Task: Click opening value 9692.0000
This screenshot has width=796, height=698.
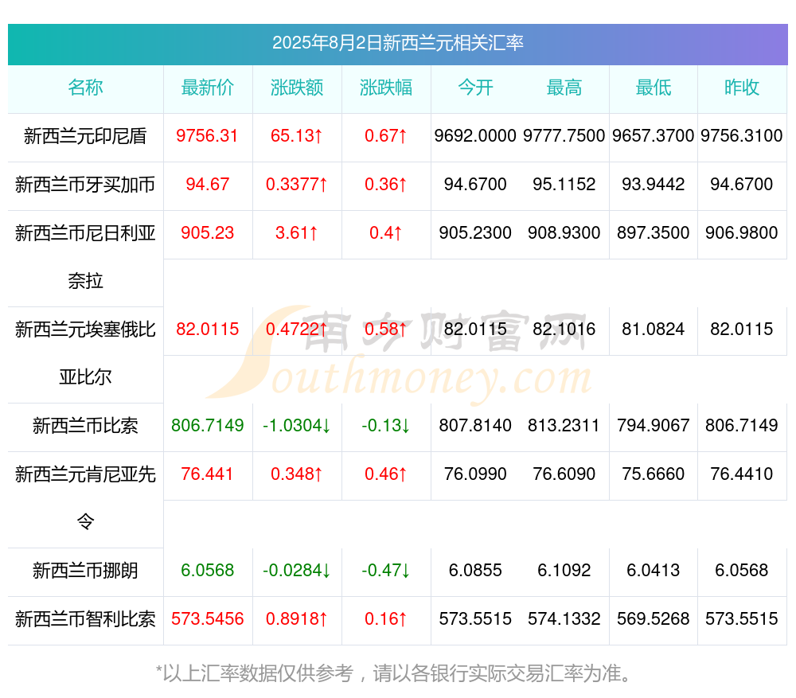Action: point(475,135)
